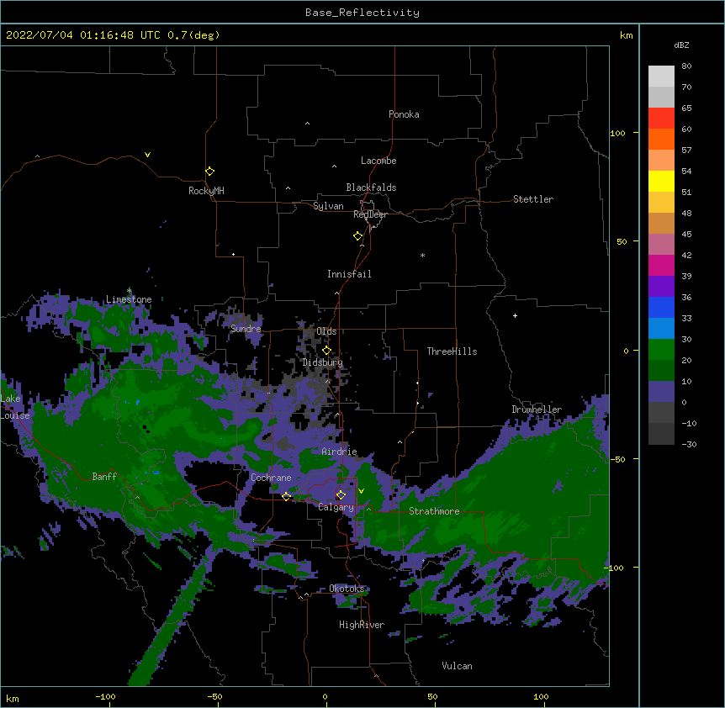
Task: Click the yellow V marker right of Calgary's diamond
Action: tap(361, 491)
